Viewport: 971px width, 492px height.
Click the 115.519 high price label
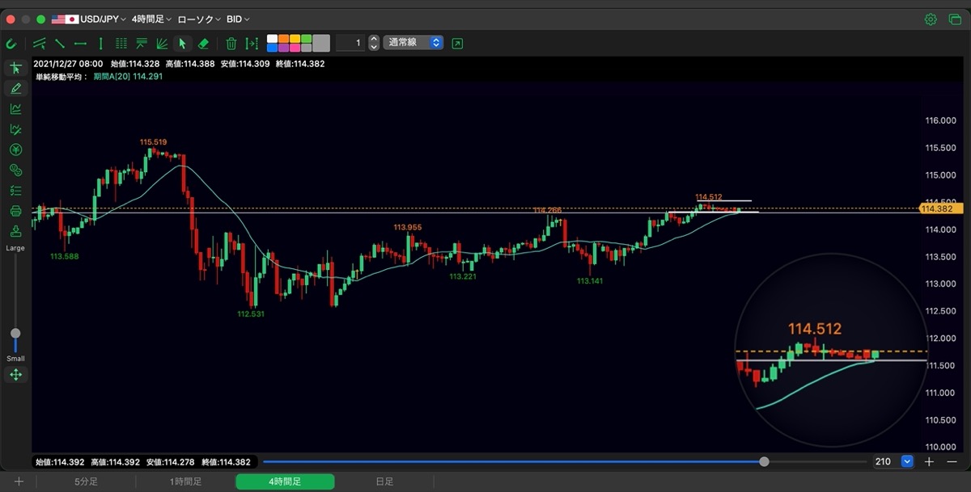pos(153,142)
